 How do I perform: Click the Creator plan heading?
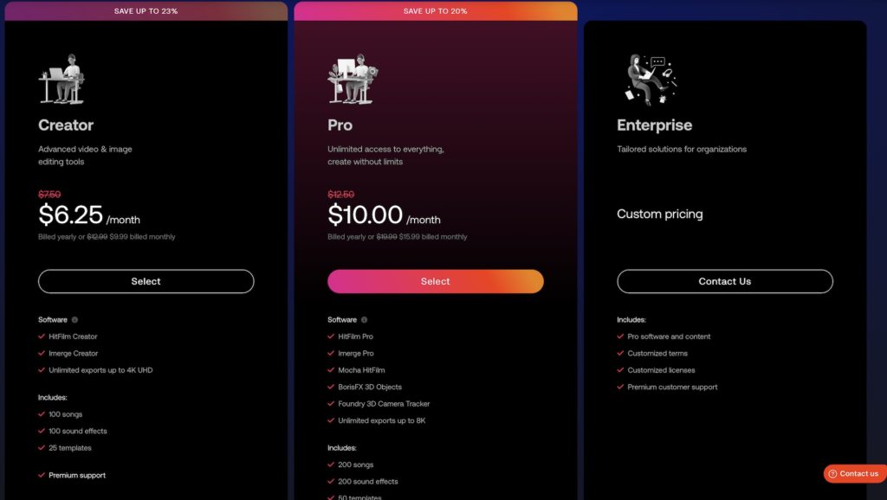tap(66, 125)
